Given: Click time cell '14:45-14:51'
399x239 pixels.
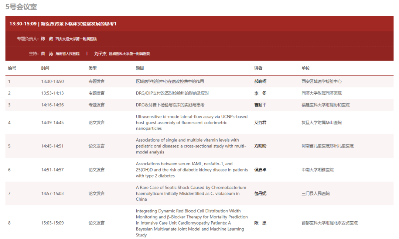Looking at the screenshot, I should click(52, 146).
